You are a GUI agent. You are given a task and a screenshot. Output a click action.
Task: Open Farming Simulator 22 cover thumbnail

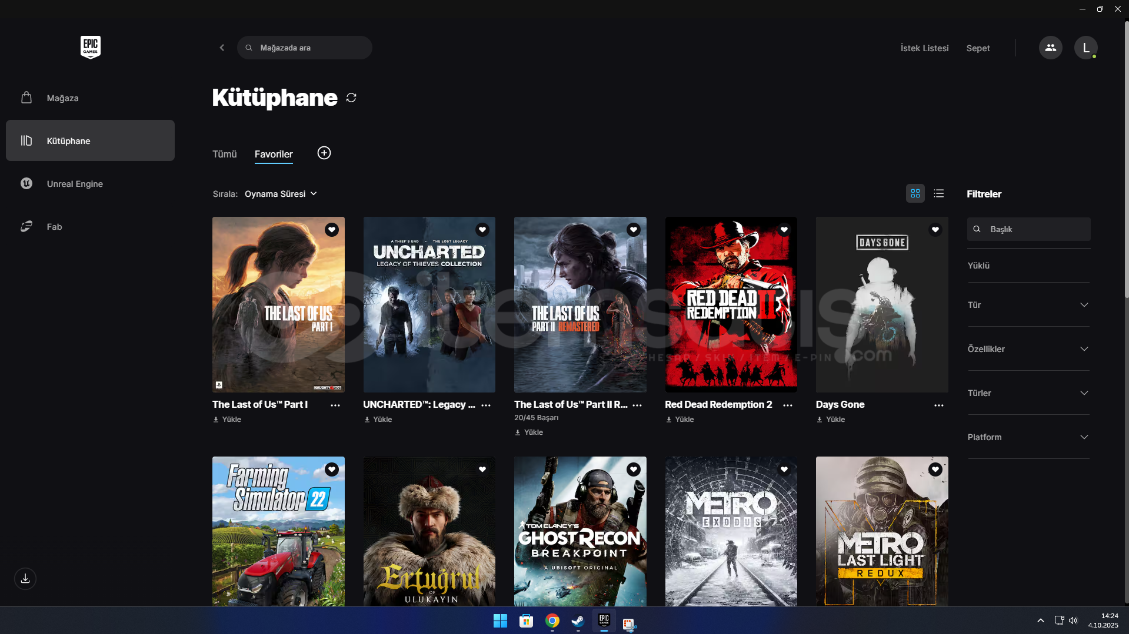click(278, 531)
